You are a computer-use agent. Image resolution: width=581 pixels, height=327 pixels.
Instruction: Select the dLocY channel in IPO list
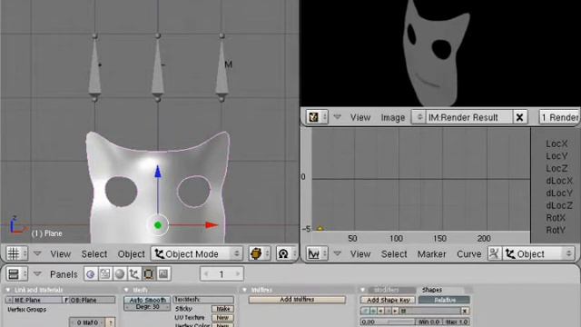pyautogui.click(x=559, y=193)
